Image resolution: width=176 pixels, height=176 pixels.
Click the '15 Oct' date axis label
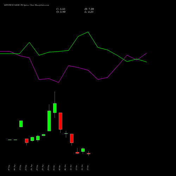[88, 168]
